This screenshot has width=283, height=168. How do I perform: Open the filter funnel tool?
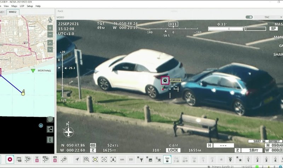[140, 159]
